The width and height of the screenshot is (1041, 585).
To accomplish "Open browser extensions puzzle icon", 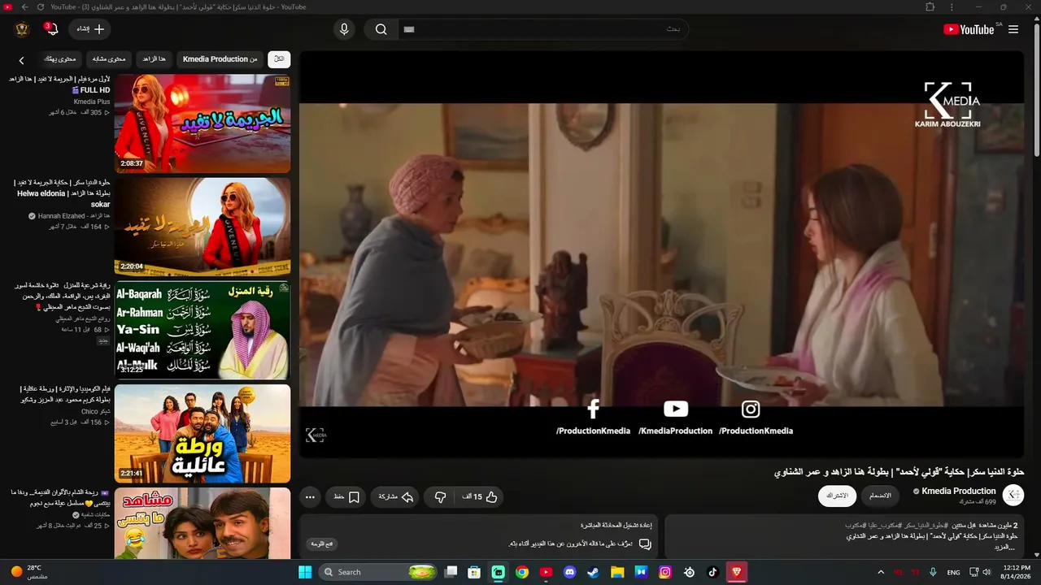I will coord(930,6).
